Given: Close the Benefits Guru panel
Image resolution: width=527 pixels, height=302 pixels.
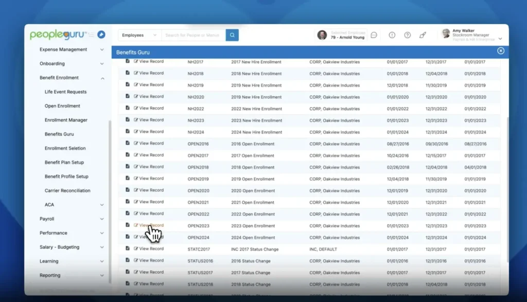Looking at the screenshot, I should pos(500,51).
